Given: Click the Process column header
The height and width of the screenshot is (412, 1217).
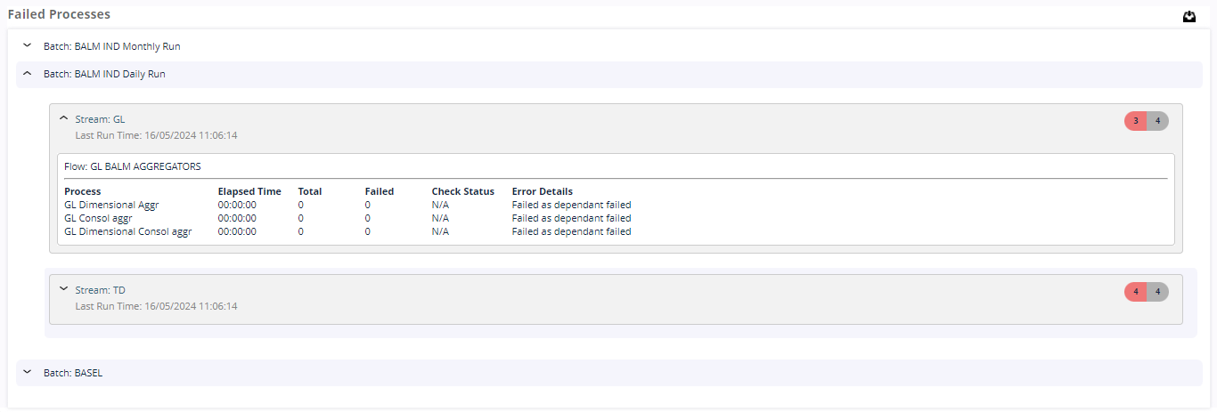Looking at the screenshot, I should [x=83, y=191].
